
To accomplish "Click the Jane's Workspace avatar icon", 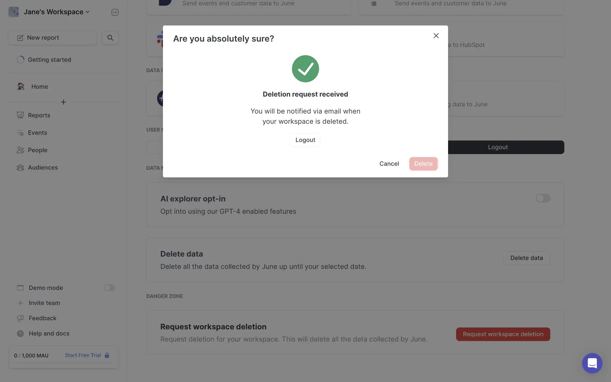I will click(13, 12).
